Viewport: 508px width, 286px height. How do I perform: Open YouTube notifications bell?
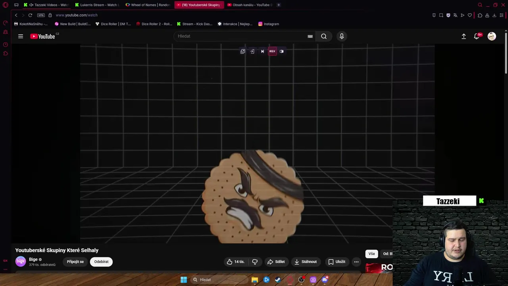[x=477, y=36]
